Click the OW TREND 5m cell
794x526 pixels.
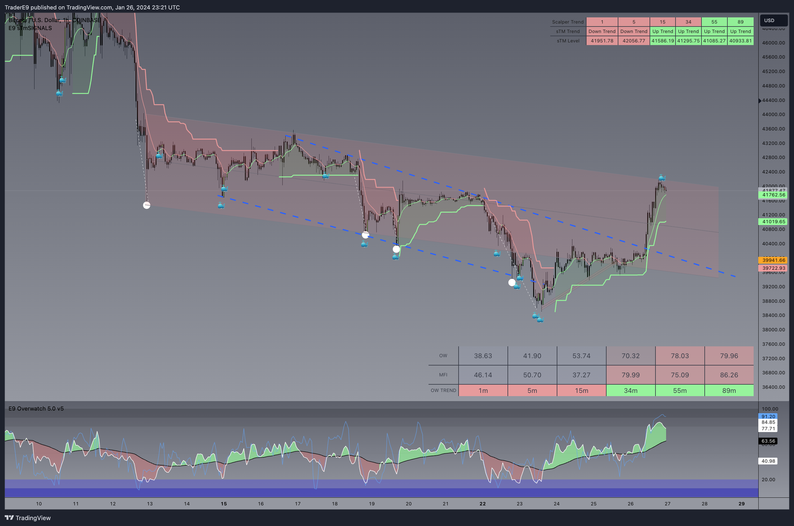coord(532,391)
